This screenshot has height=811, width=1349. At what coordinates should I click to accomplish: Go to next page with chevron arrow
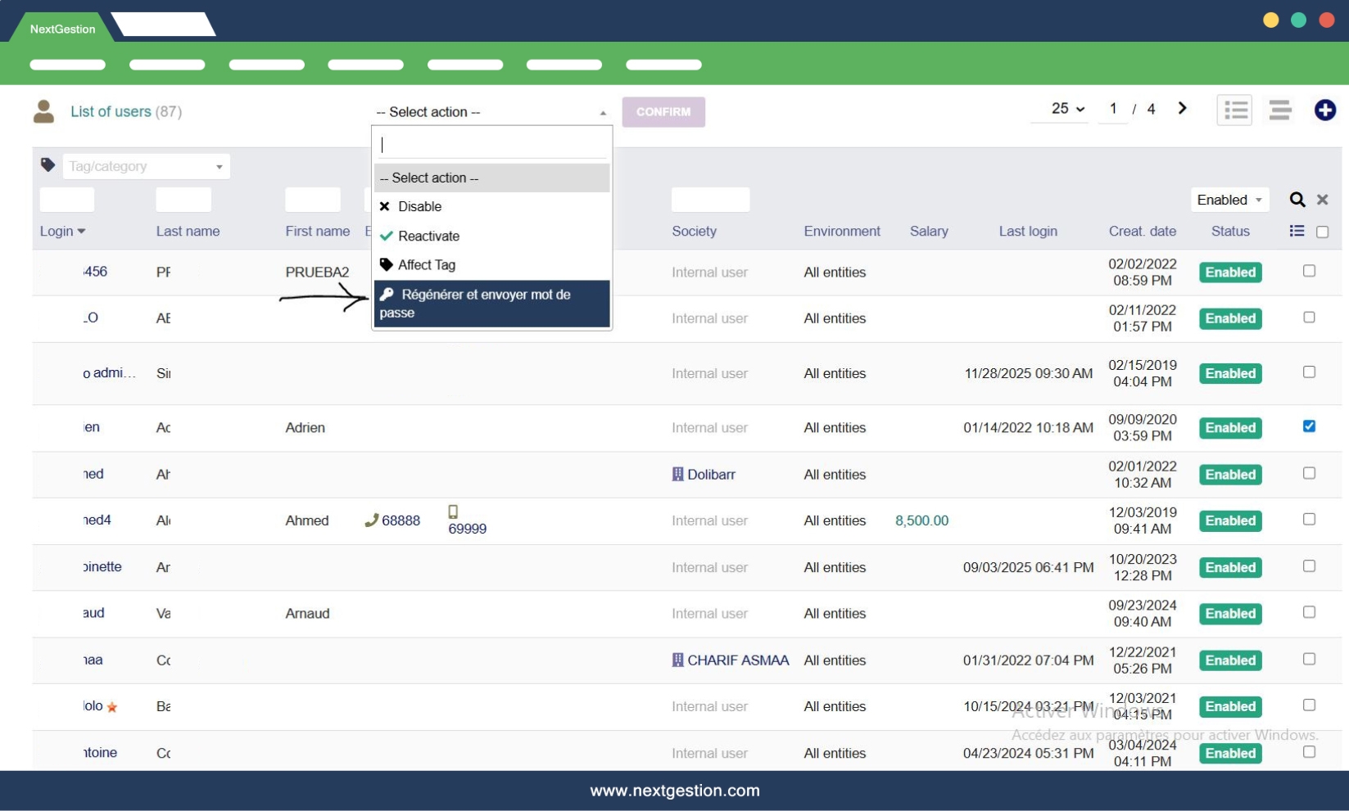[1182, 108]
